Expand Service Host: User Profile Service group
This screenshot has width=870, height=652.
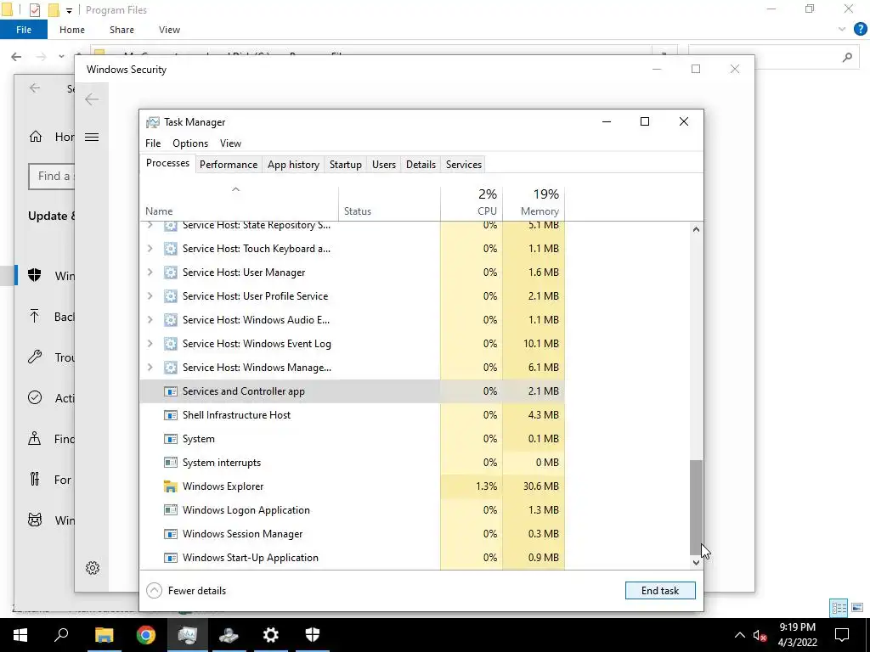150,296
